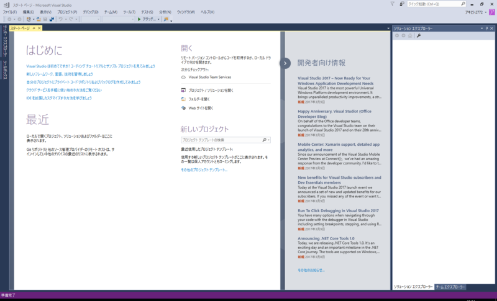Image resolution: width=497 pixels, height=301 pixels.
Task: Click the Visual Studio Team Services cloud icon
Action: (183, 77)
